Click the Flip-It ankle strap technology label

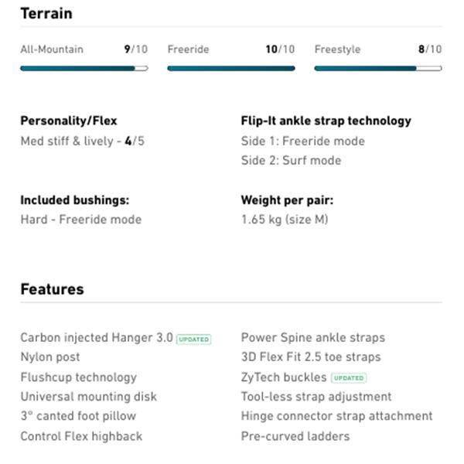pyautogui.click(x=326, y=121)
